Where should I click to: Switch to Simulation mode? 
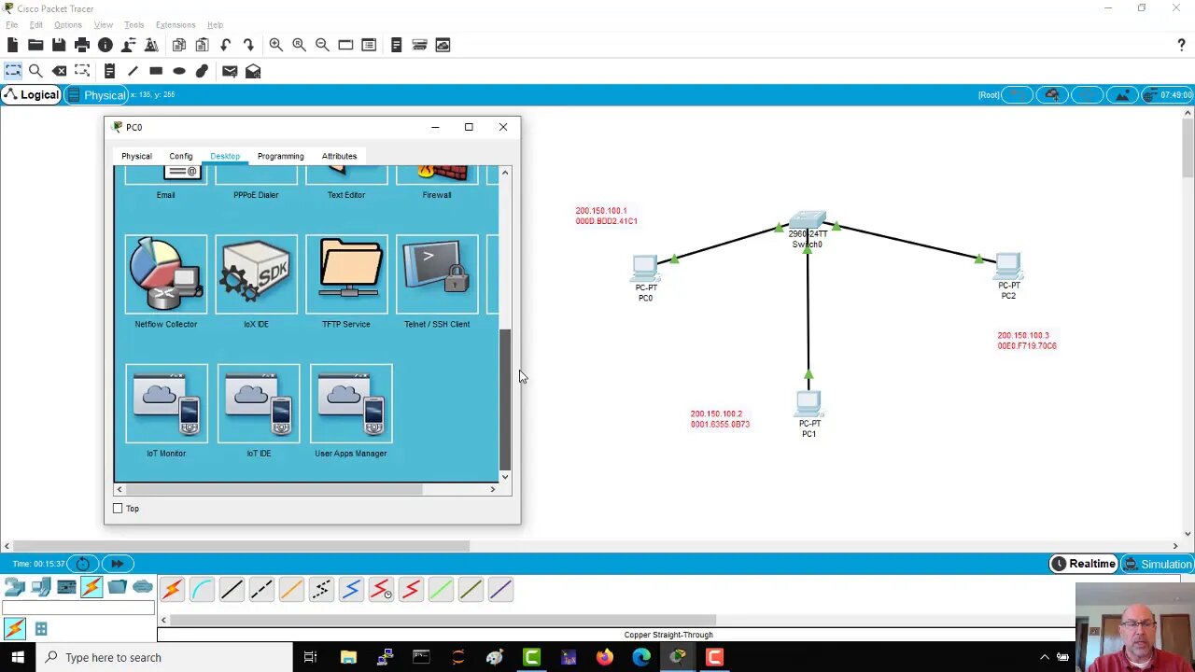(1157, 564)
